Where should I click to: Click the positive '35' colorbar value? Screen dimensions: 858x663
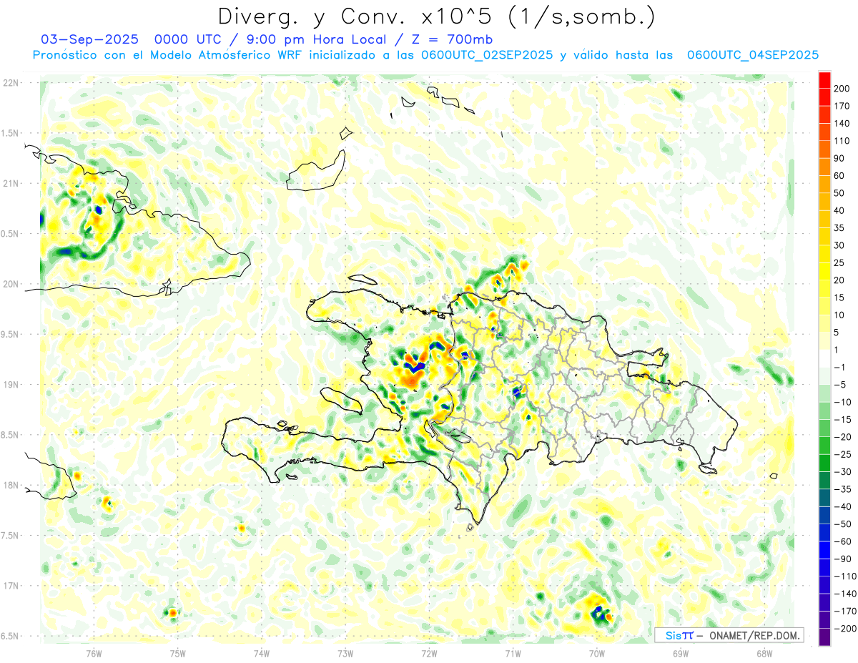click(x=839, y=228)
